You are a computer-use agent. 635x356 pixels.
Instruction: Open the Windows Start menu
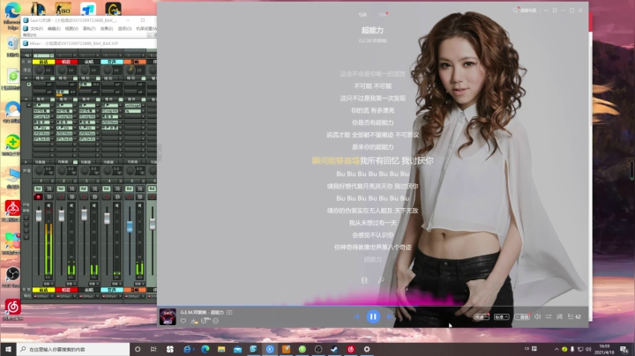(8, 349)
